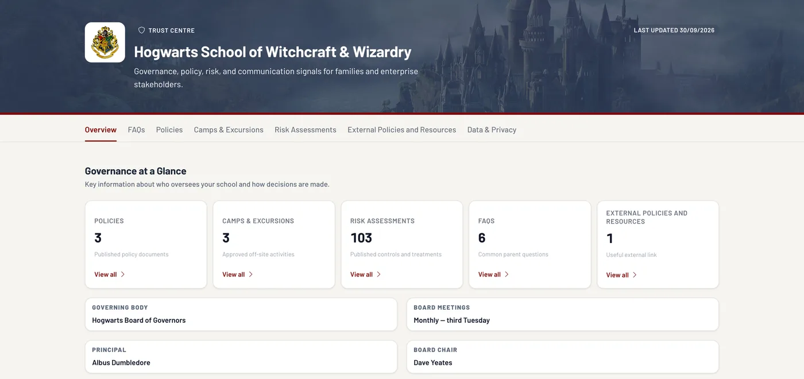Click the Published policy documents caption
The image size is (804, 379).
click(132, 255)
